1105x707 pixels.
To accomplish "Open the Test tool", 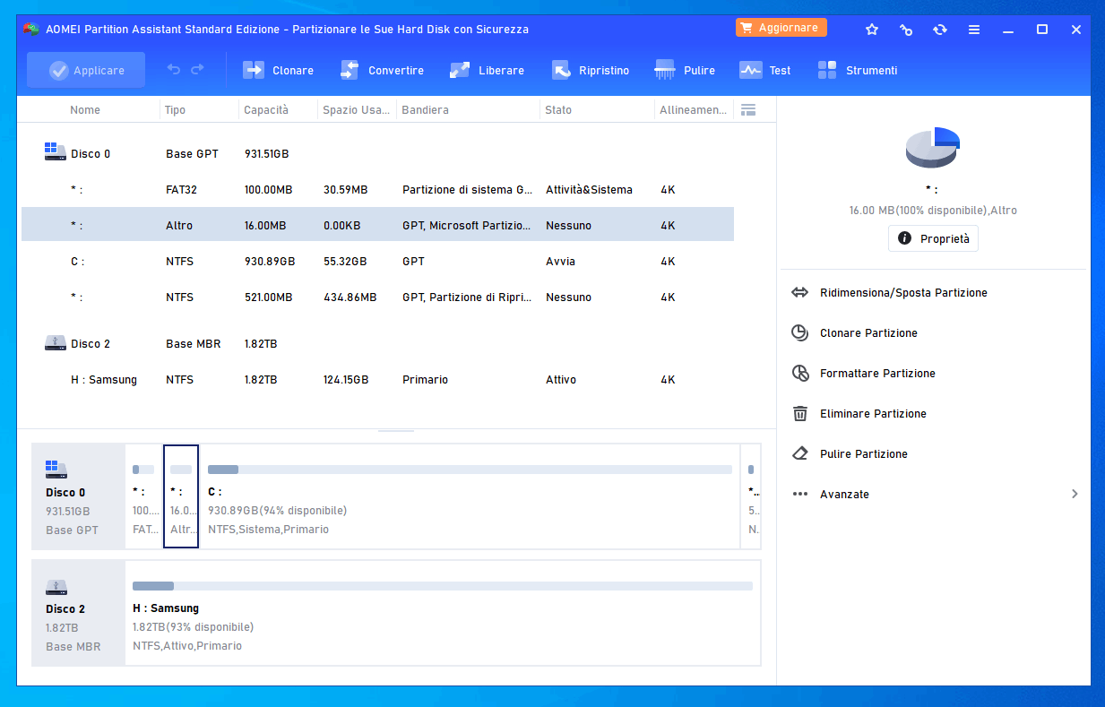I will click(x=765, y=70).
